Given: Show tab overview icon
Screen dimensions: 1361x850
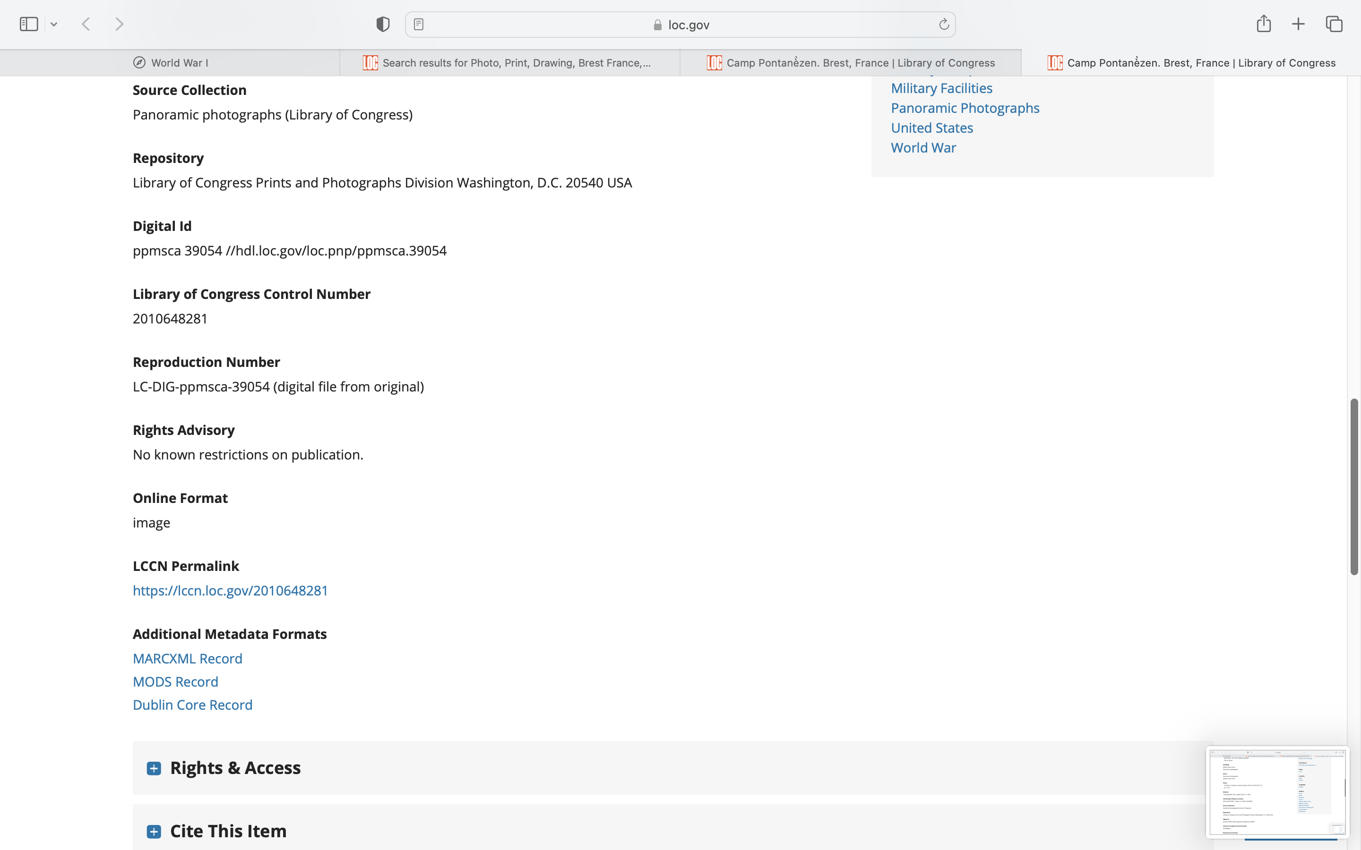Looking at the screenshot, I should (1334, 24).
